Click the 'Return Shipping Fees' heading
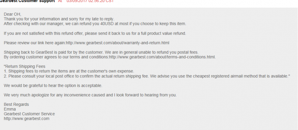Image resolution: width=298 pixels, height=130 pixels. click(x=25, y=66)
